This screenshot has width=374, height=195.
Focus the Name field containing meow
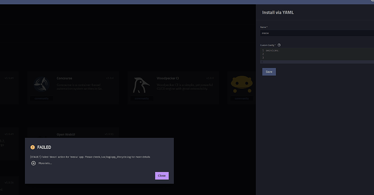pyautogui.click(x=317, y=33)
